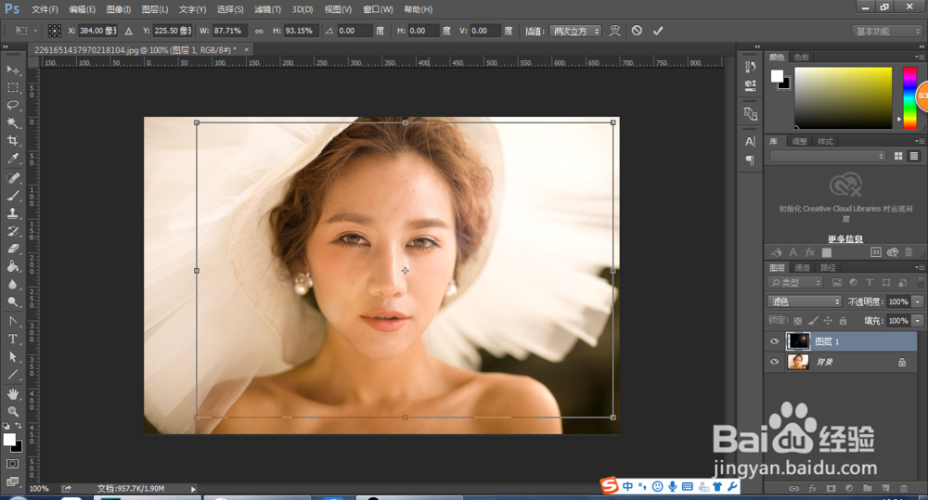Select the Horizontal Type tool
928x500 pixels.
click(x=13, y=339)
